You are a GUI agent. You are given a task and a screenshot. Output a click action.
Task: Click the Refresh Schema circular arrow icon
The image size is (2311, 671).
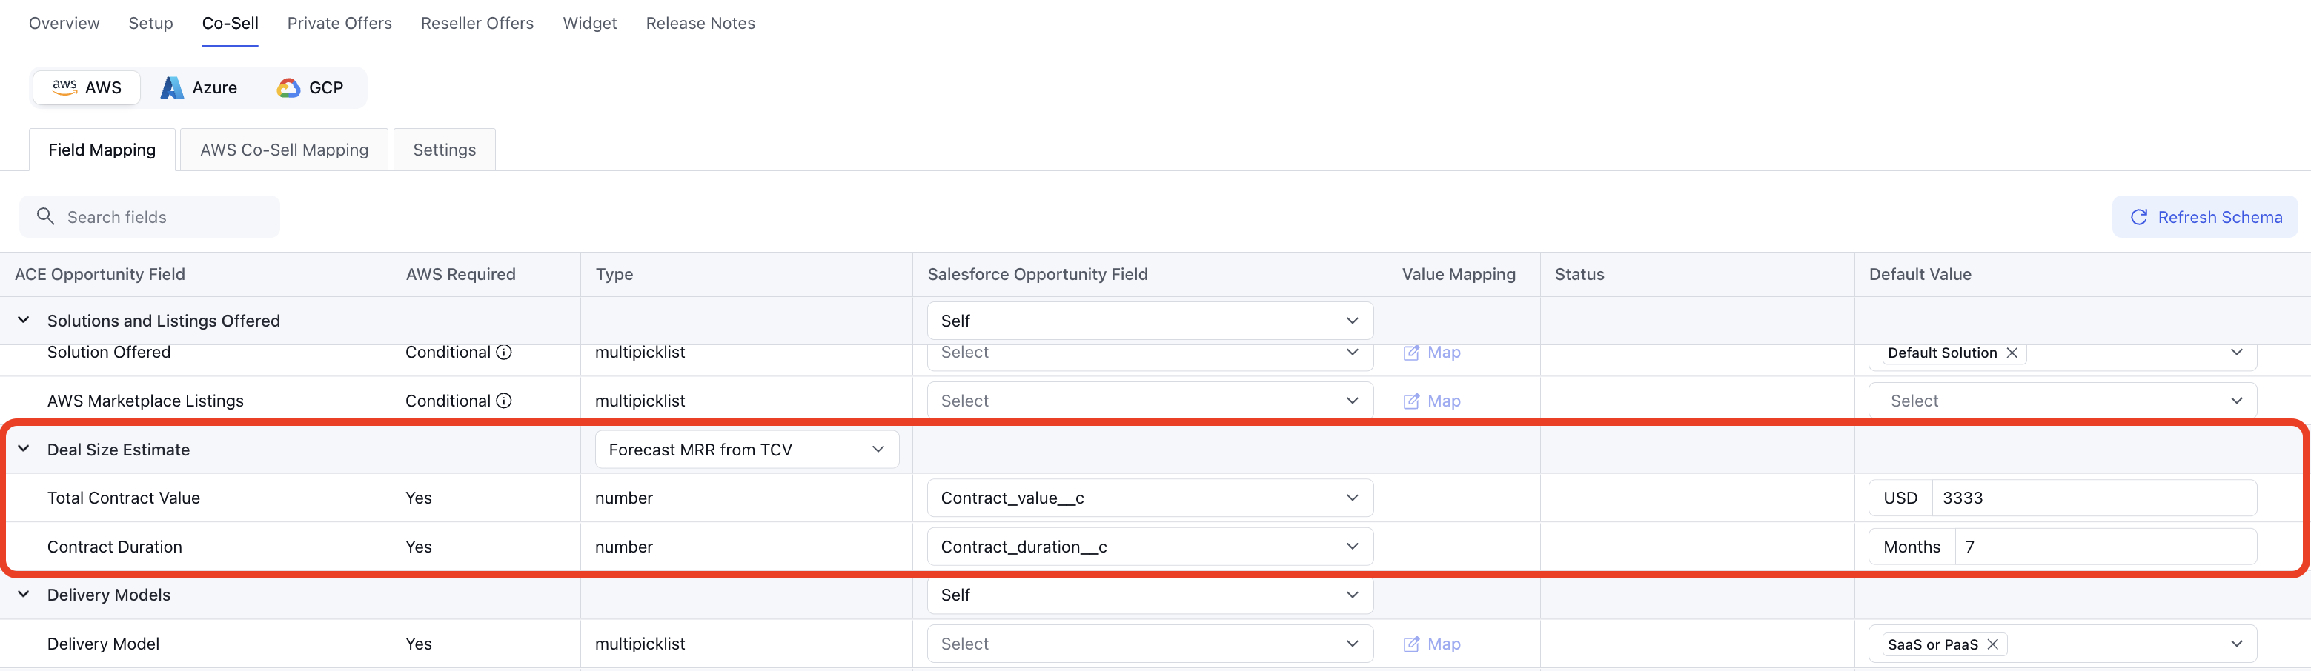(2139, 217)
